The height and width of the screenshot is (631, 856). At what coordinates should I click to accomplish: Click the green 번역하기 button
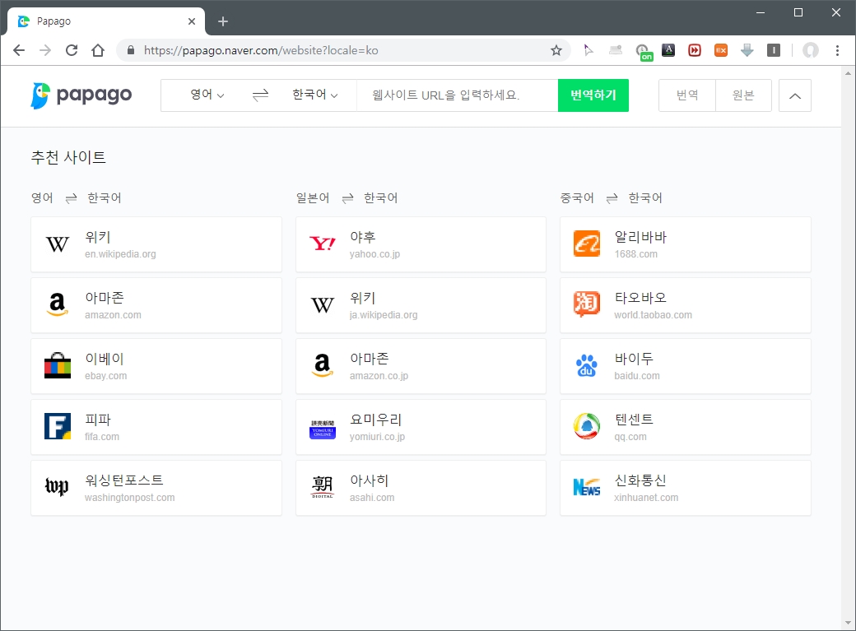pyautogui.click(x=593, y=95)
